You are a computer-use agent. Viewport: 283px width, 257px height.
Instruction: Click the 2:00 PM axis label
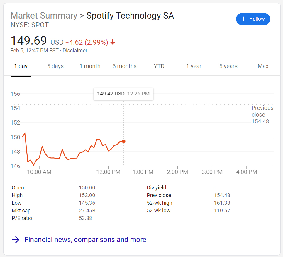click(x=177, y=172)
